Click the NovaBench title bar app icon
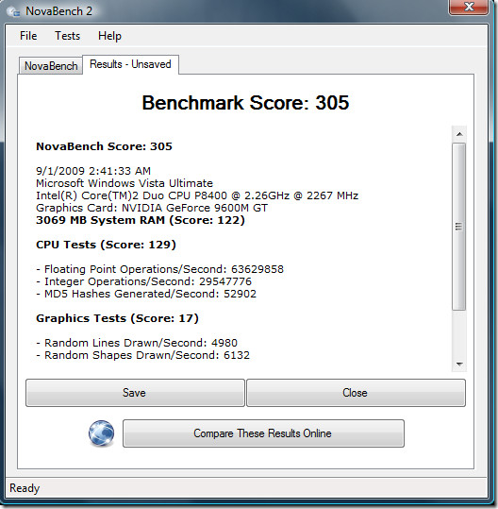The image size is (498, 509). click(x=13, y=11)
